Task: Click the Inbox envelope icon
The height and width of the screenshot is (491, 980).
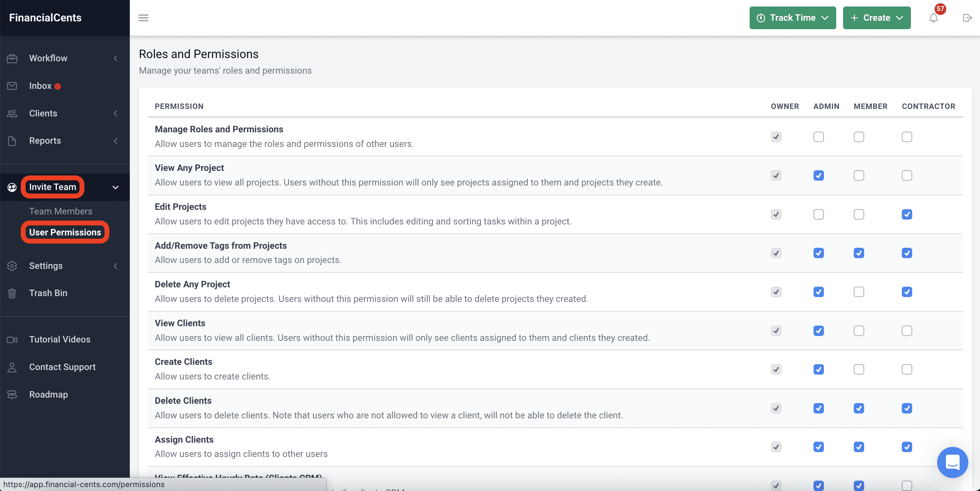Action: (x=12, y=86)
